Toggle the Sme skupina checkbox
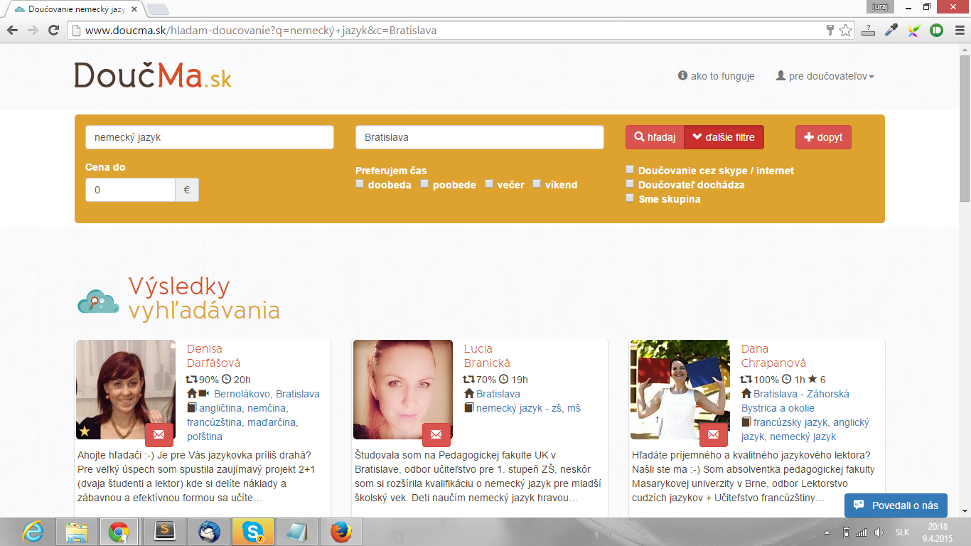 [x=630, y=198]
